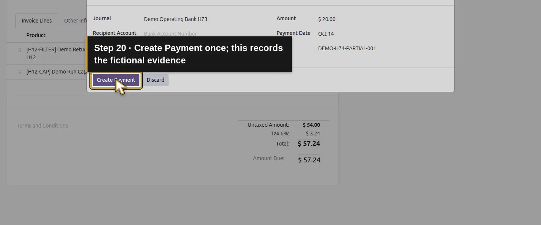The height and width of the screenshot is (225, 541).
Task: Click the Create Payment button
Action: click(116, 80)
